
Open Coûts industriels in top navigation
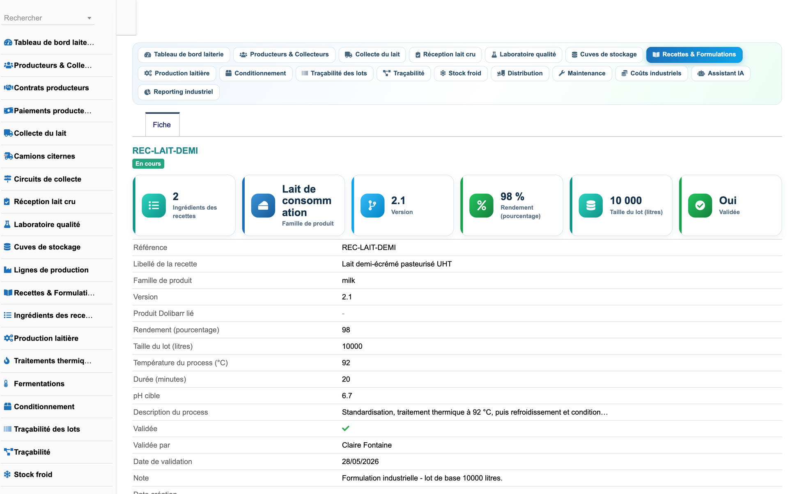[x=651, y=73]
